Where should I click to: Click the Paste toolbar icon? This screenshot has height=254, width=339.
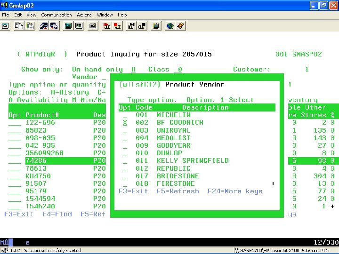(x=30, y=26)
